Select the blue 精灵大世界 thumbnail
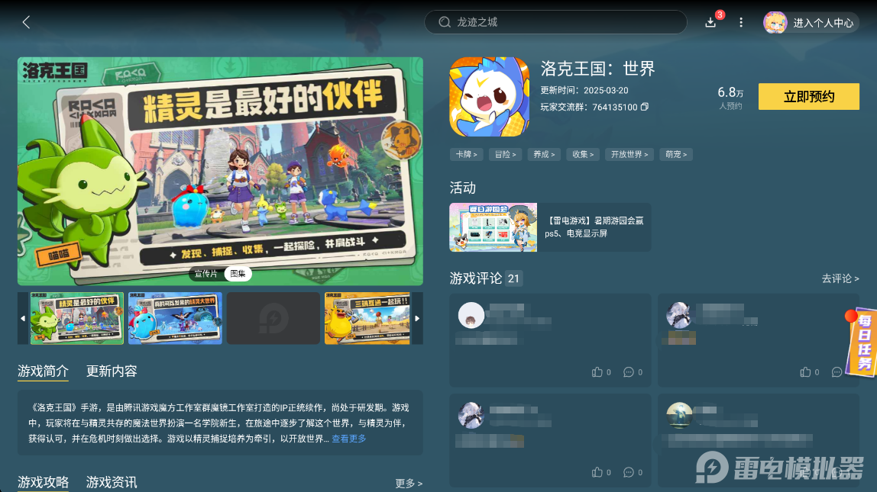Screen dimensions: 877x492 point(175,318)
